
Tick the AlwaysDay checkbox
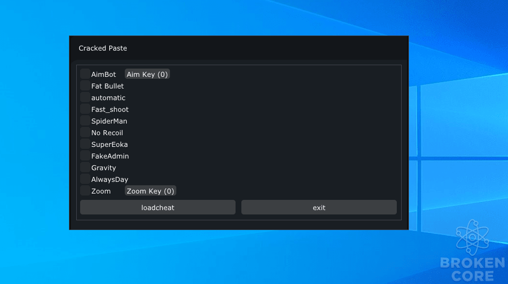[x=85, y=179]
